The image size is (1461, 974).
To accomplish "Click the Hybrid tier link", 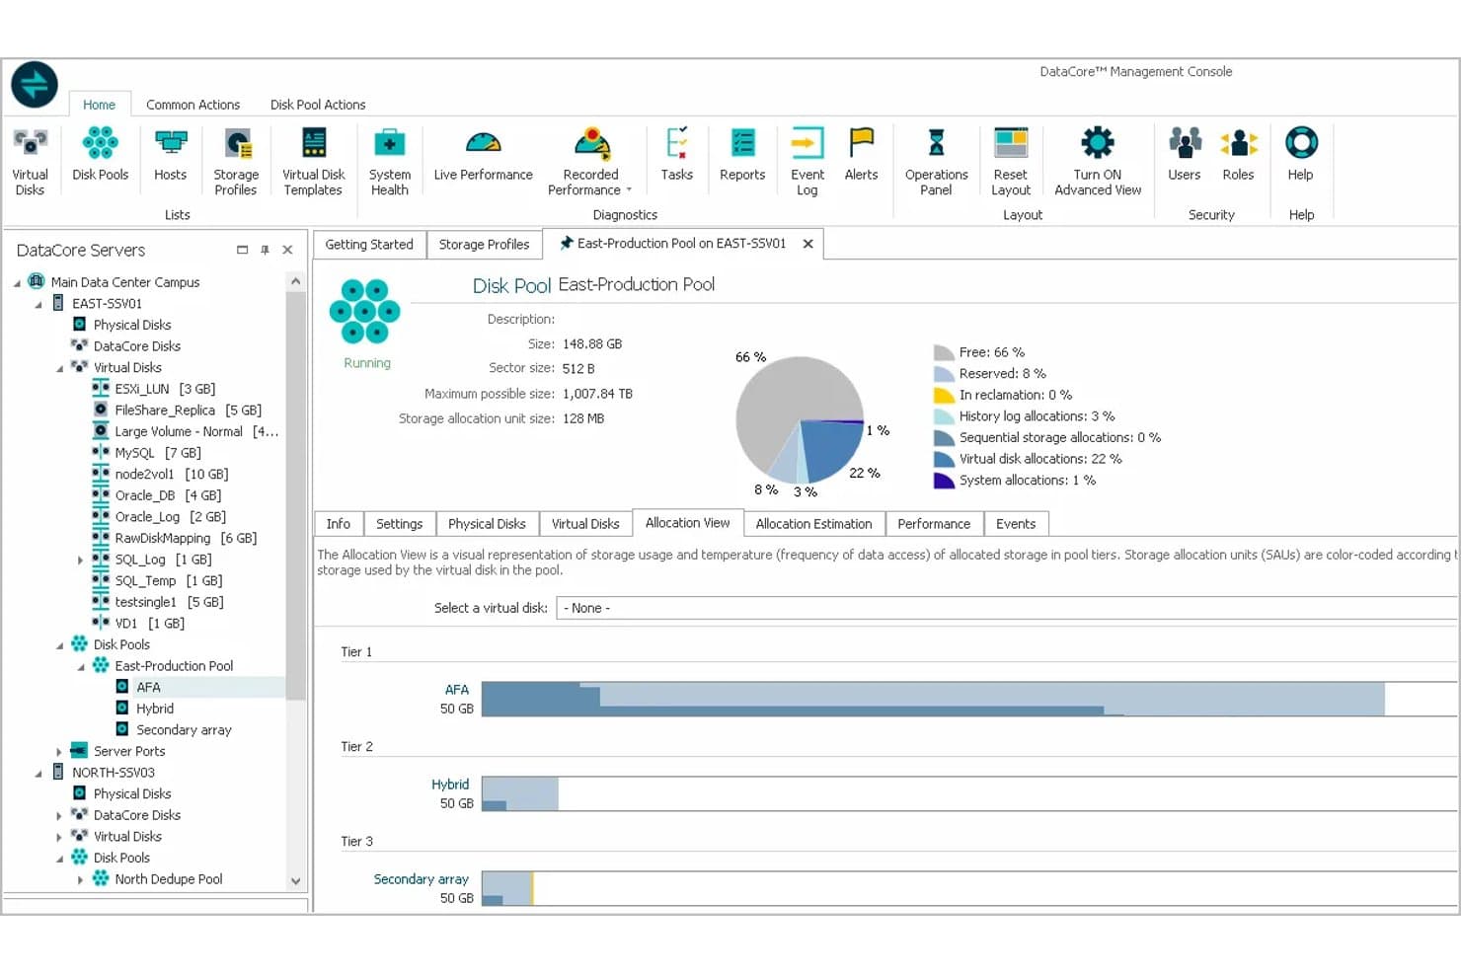I will click(450, 785).
